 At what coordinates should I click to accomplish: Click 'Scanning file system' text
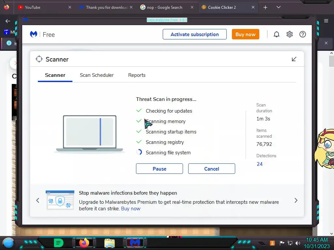pyautogui.click(x=168, y=153)
